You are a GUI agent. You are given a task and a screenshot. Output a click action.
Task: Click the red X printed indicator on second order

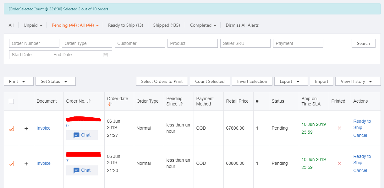pyautogui.click(x=339, y=163)
